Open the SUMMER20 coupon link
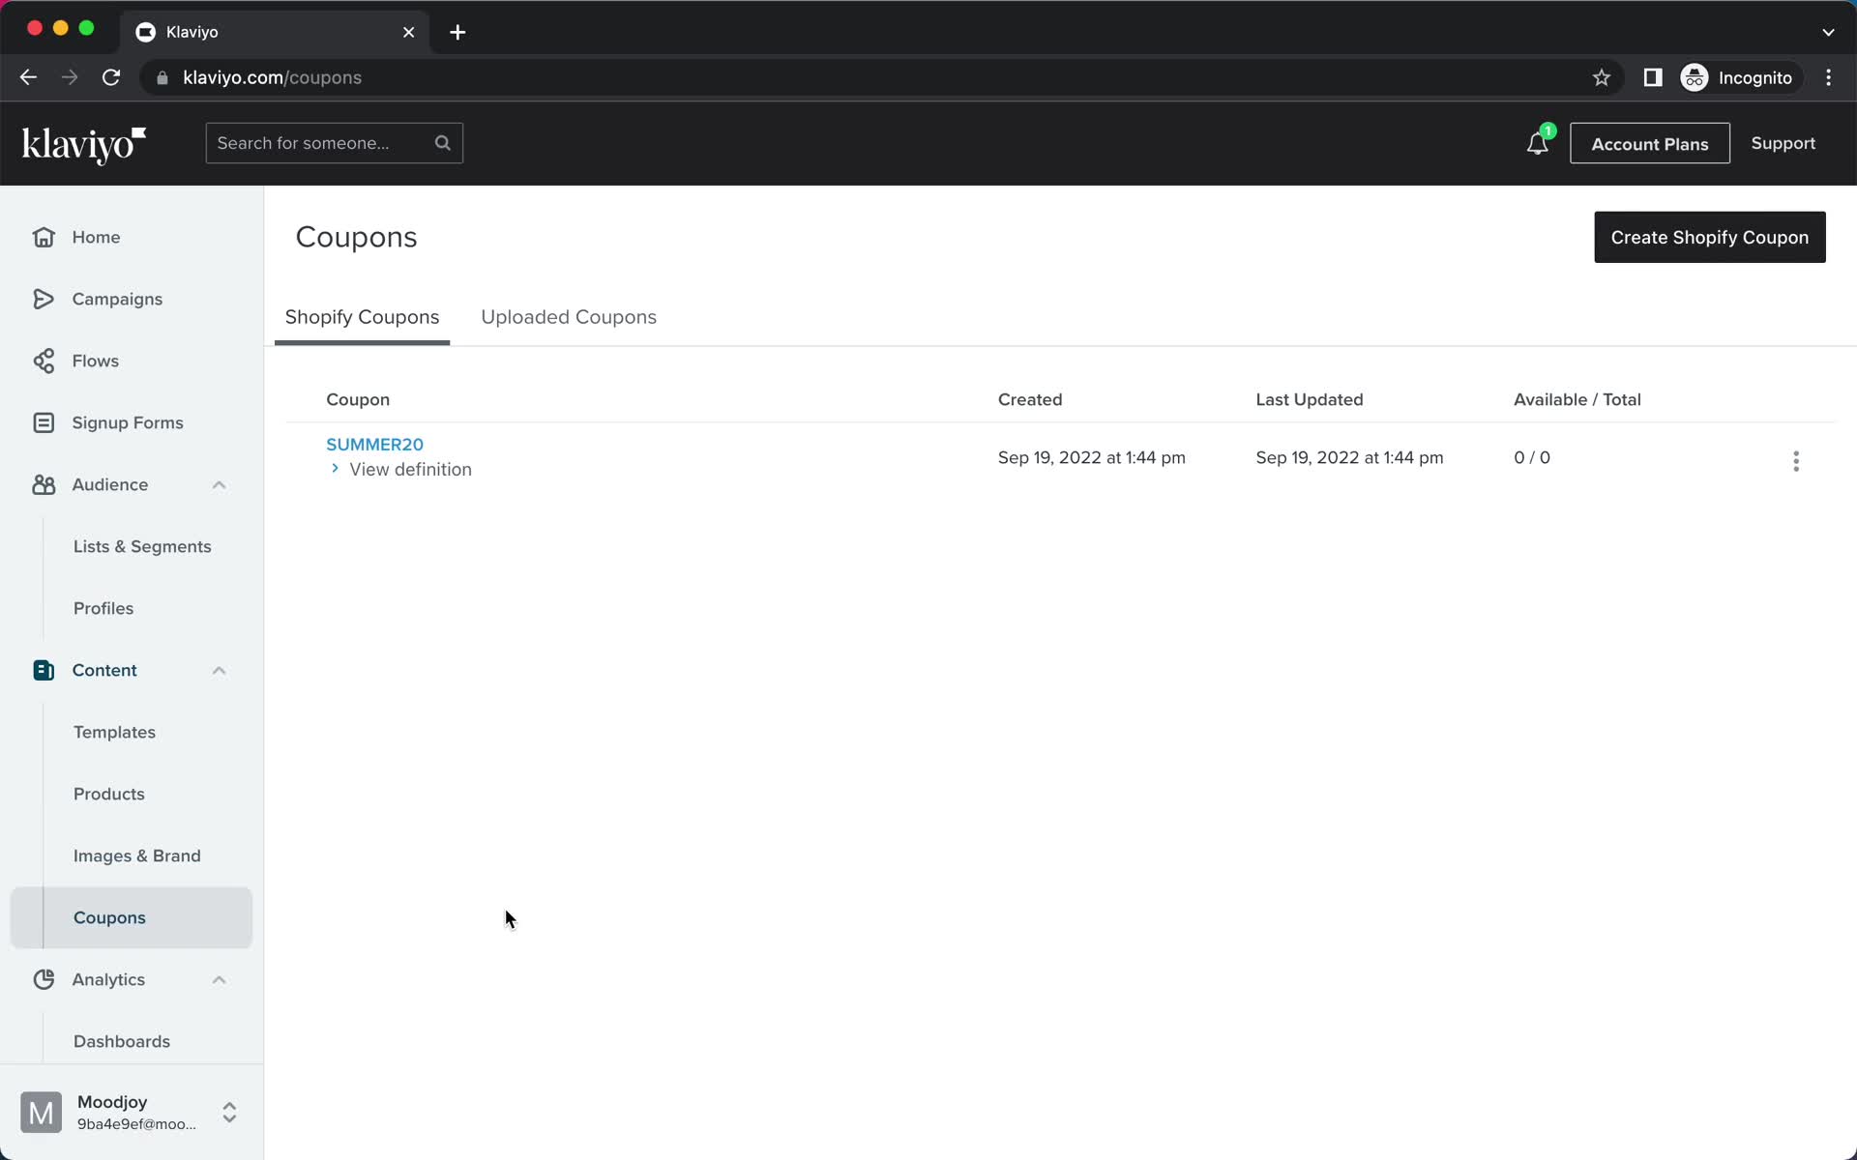This screenshot has height=1160, width=1857. point(374,444)
